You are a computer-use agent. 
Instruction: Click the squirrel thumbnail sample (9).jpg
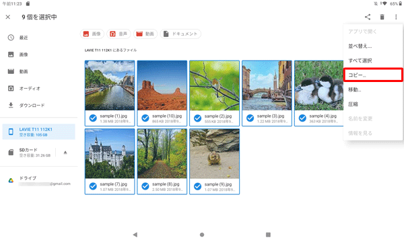point(214,154)
